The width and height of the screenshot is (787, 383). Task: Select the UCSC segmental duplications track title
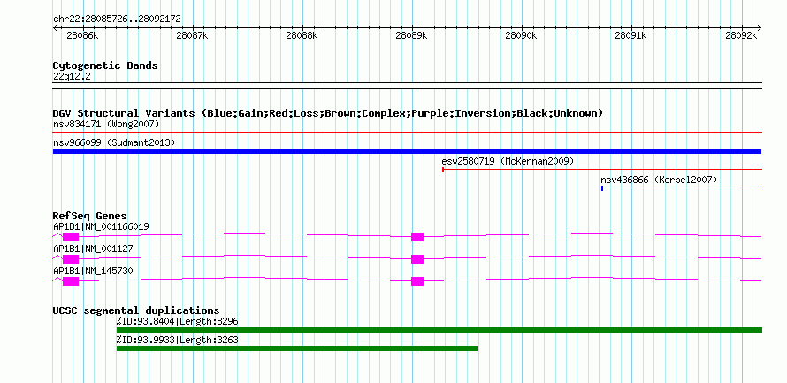[136, 310]
